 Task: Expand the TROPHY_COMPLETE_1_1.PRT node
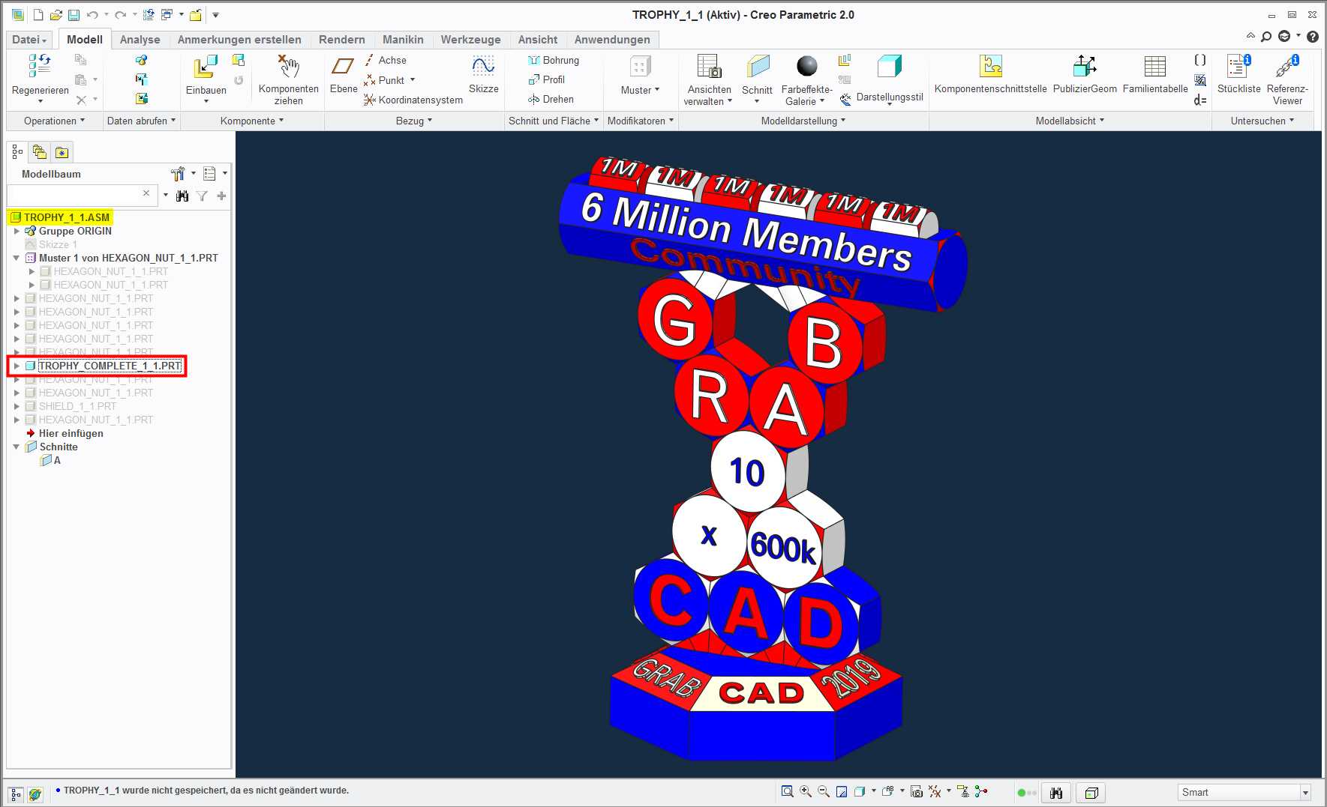pos(17,366)
